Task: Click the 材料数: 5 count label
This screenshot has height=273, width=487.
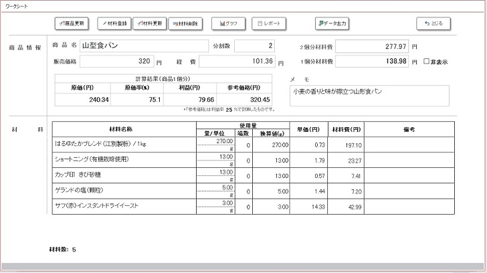Action: point(62,250)
